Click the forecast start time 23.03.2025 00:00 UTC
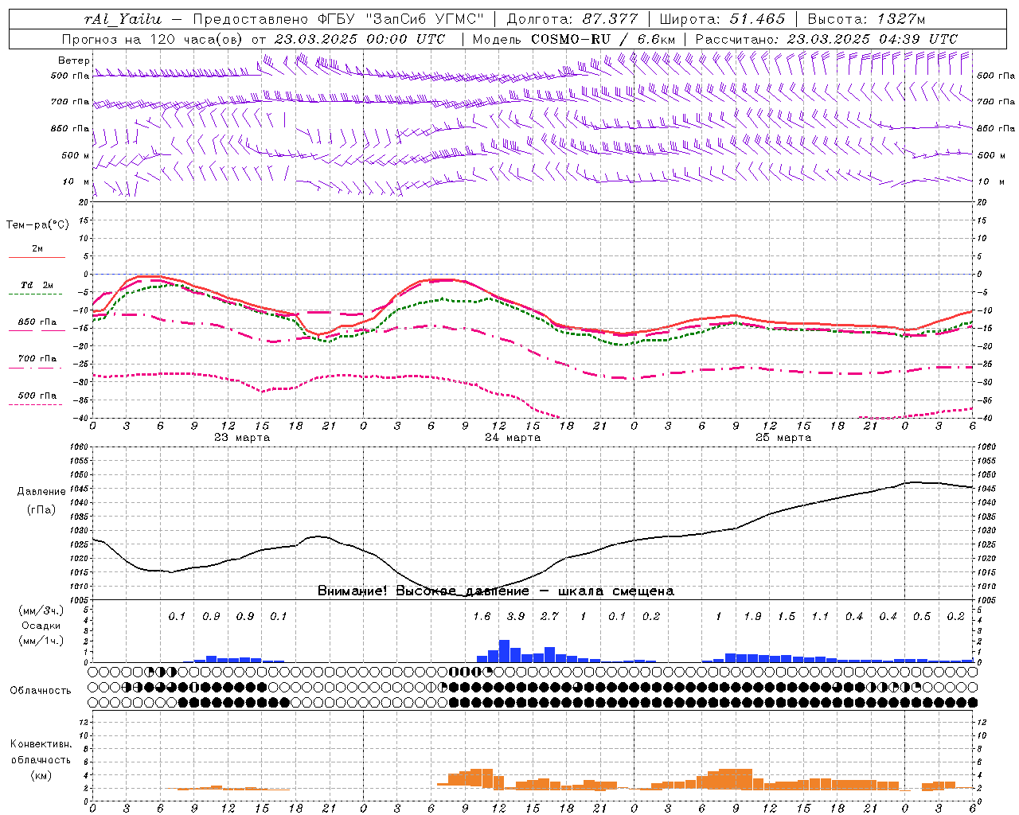Viewport: 1019px width, 815px height. (360, 39)
